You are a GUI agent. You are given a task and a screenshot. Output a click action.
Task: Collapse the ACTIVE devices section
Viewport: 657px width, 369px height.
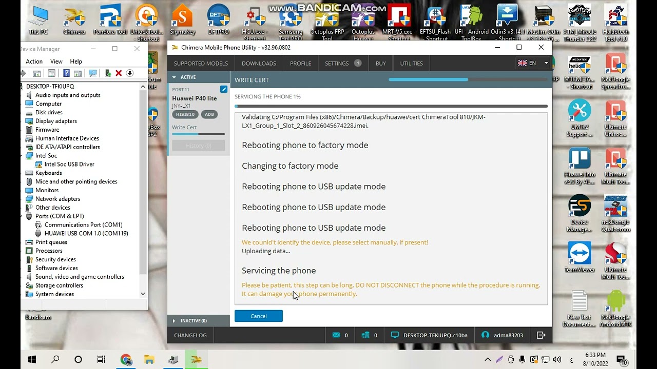coord(199,77)
